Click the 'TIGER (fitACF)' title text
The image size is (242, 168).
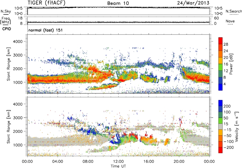pos(47,3)
